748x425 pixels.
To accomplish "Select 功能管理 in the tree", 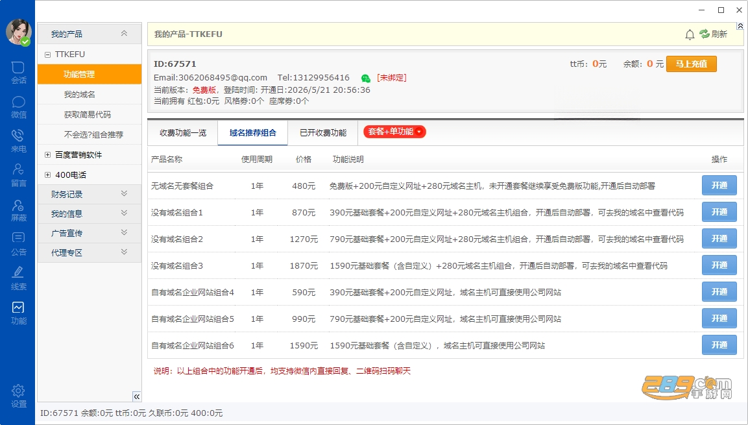I will tap(90, 75).
